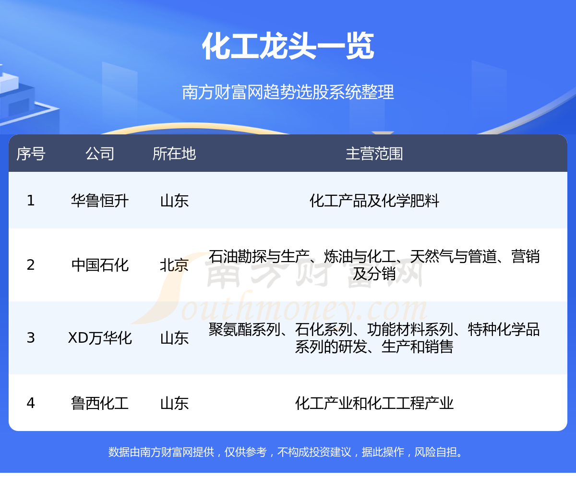Image resolution: width=576 pixels, height=504 pixels.
Task: Select company name 鲁西化工
Action: (100, 403)
